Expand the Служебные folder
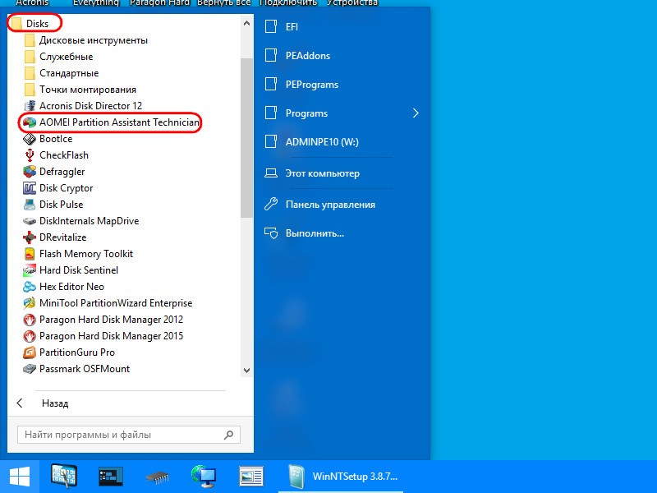The width and height of the screenshot is (657, 493). point(59,57)
